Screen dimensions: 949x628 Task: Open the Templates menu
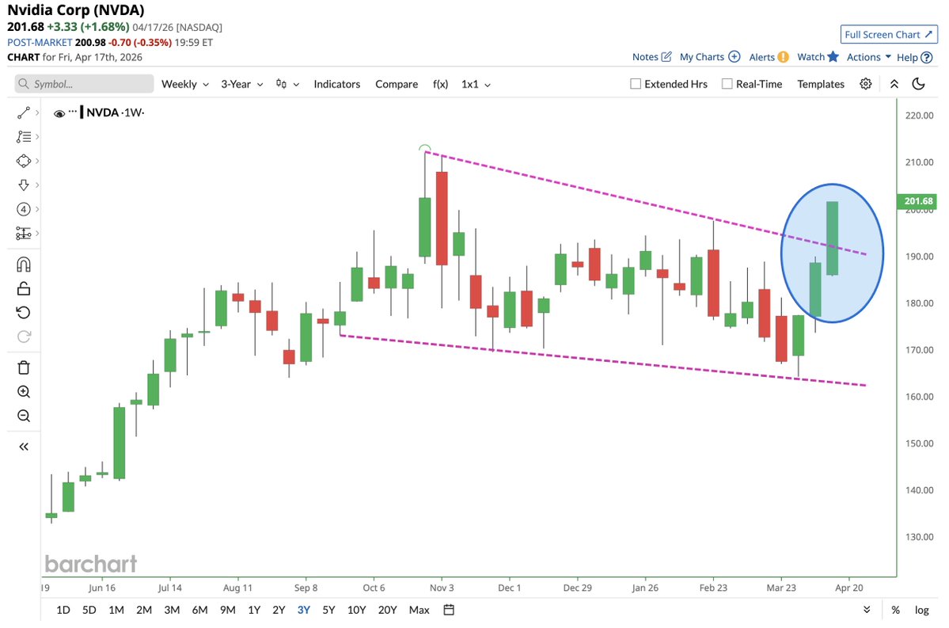coord(820,84)
